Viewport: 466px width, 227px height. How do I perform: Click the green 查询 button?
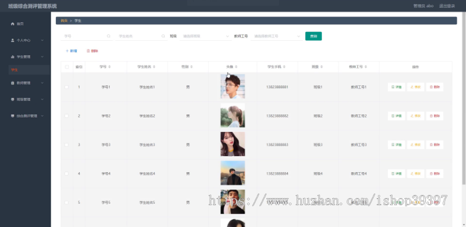click(314, 36)
